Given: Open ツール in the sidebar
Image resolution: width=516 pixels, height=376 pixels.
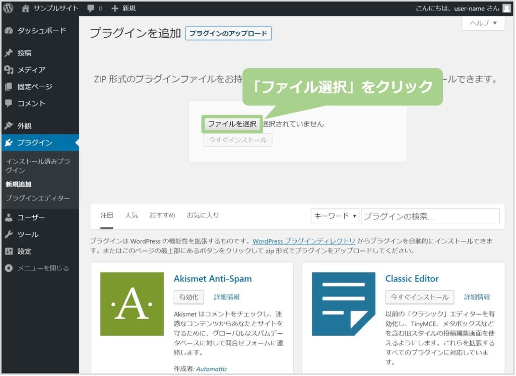Looking at the screenshot, I should 28,234.
